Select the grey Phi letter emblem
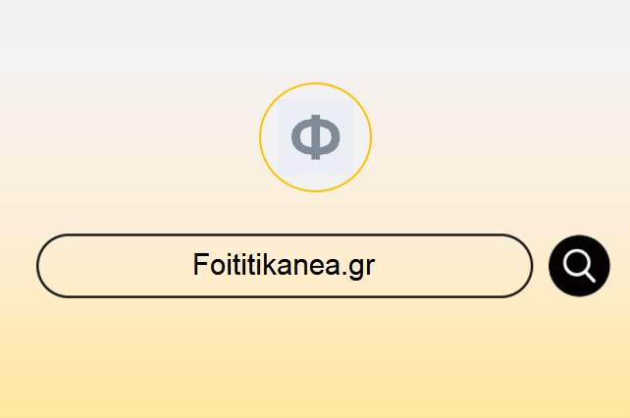 click(x=315, y=137)
